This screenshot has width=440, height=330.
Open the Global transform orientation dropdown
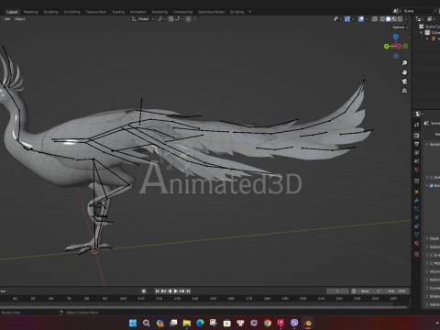(143, 19)
